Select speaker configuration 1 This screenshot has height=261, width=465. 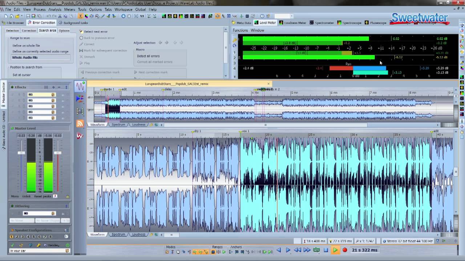[11, 237]
